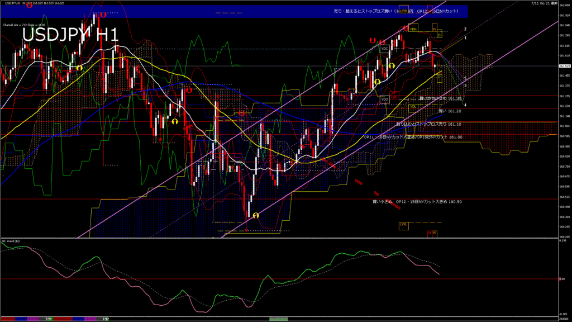Click the YDL box label
Viewport: 572px width, 322px height.
(413, 106)
